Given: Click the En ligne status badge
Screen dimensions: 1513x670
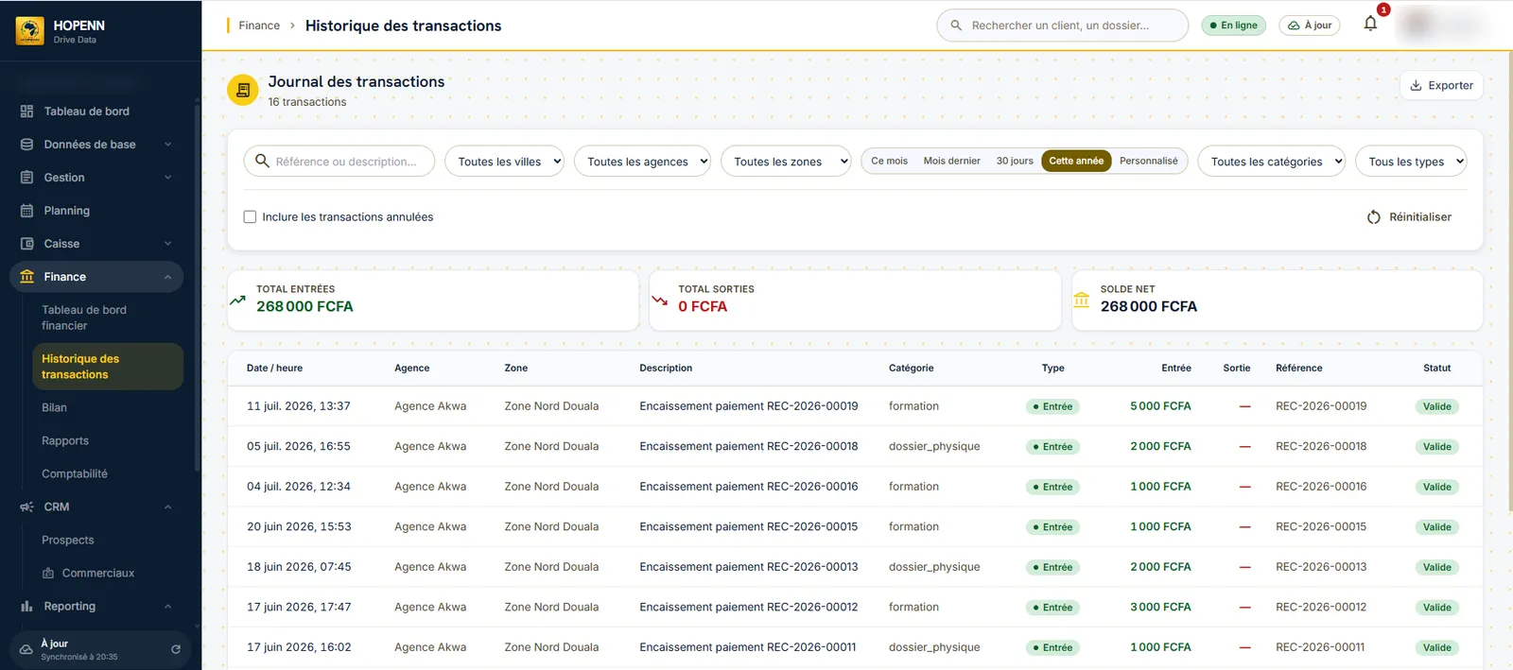Looking at the screenshot, I should [1233, 26].
